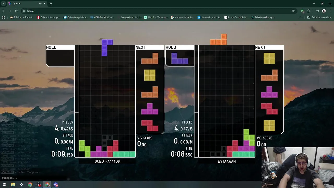Click the EVIAAAAN player name
Image resolution: width=334 pixels, height=188 pixels.
227,161
